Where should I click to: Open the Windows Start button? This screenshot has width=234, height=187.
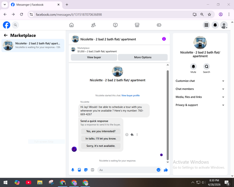point(6,182)
